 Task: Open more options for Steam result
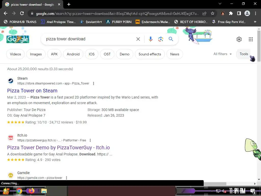(94, 83)
